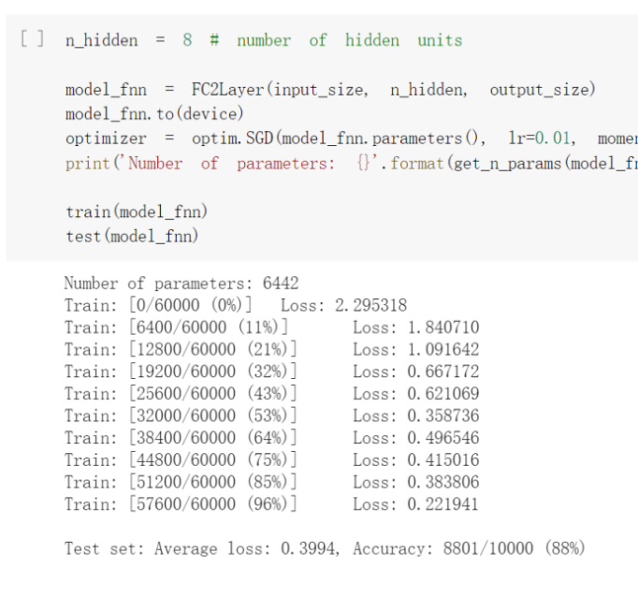
Task: Click the 'Number of parameters: 6442' output
Action: coord(181,283)
